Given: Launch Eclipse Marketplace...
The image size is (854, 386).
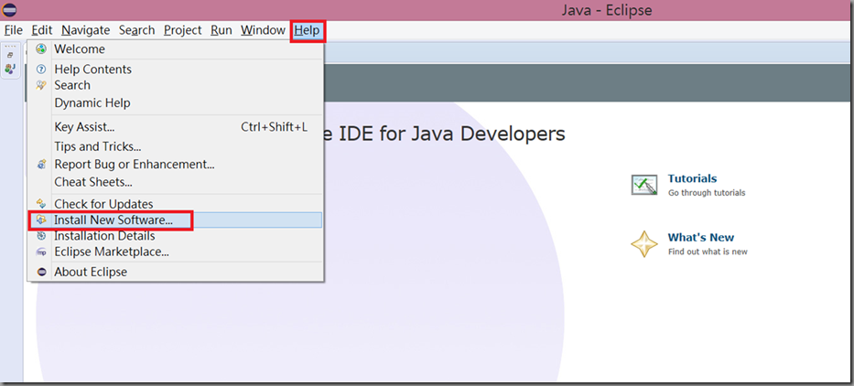Looking at the screenshot, I should 176,252.
